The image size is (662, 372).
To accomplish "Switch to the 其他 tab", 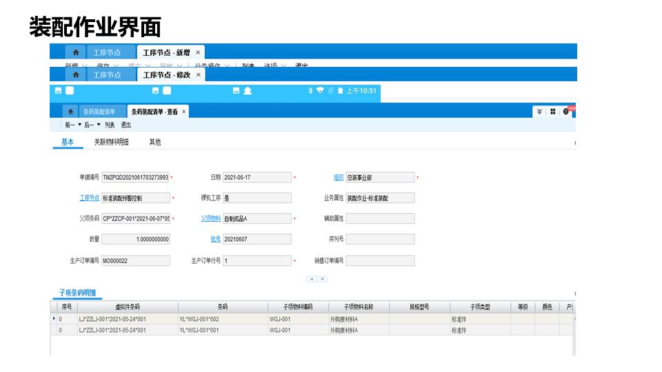I will pyautogui.click(x=155, y=142).
